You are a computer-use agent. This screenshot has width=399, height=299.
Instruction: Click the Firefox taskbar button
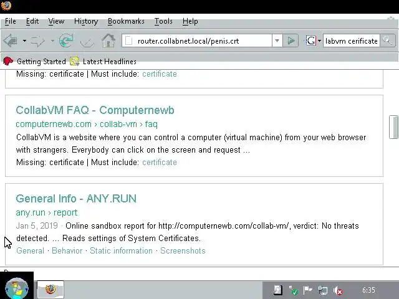coord(50,289)
